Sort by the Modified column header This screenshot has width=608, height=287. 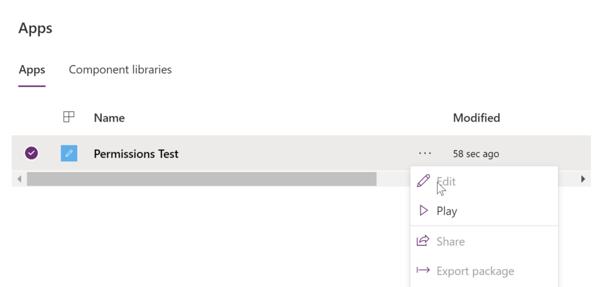477,117
